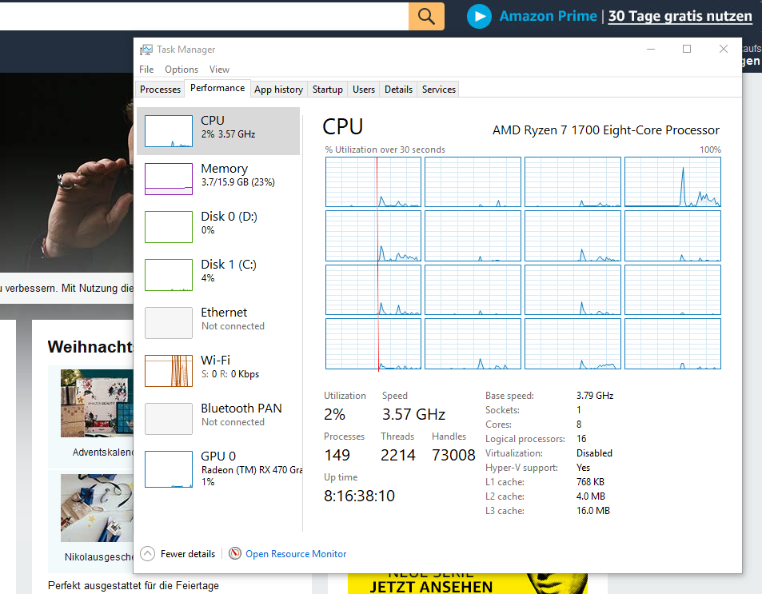This screenshot has width=762, height=594.
Task: Click the Task Manager title bar icon
Action: (x=146, y=50)
